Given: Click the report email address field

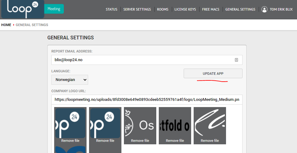Looking at the screenshot, I should click(x=147, y=60).
